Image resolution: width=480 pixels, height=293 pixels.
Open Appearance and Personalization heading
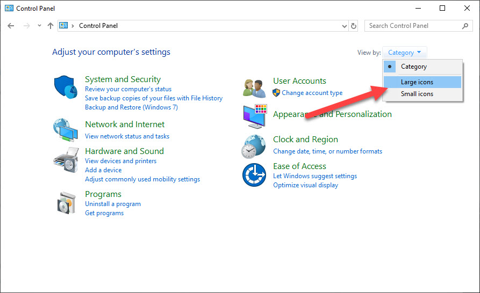332,114
